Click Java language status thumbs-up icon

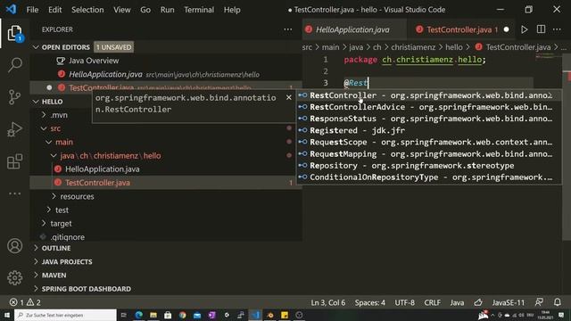[478, 302]
